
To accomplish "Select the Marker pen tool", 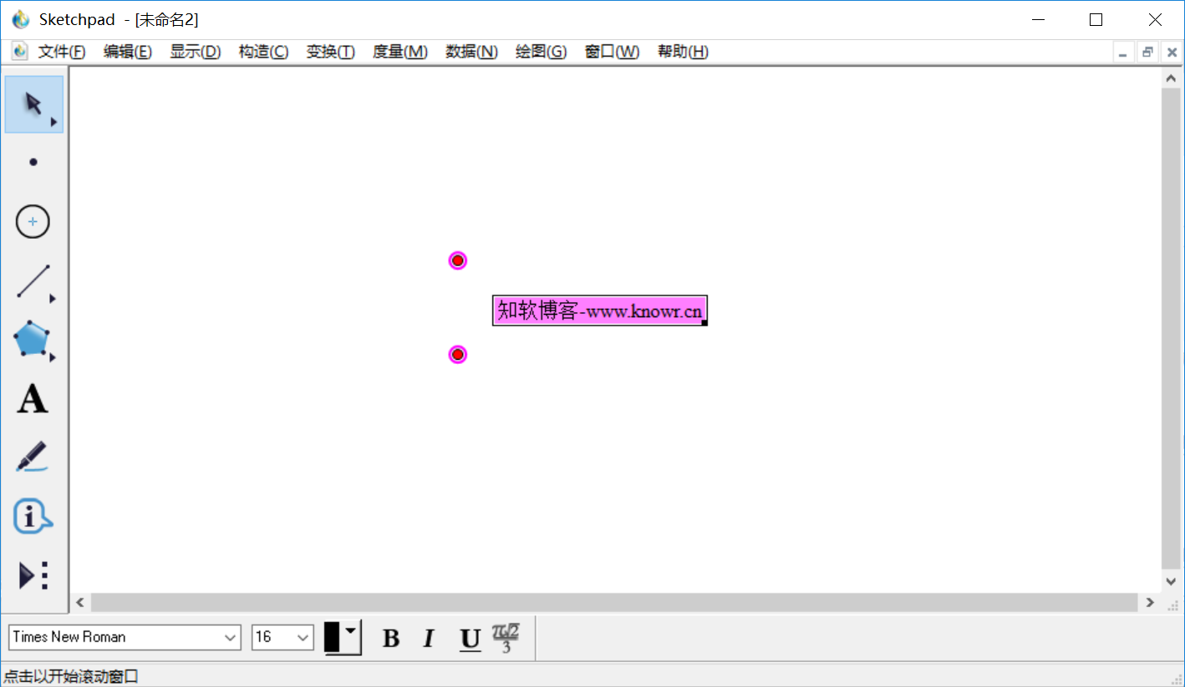I will [x=33, y=457].
